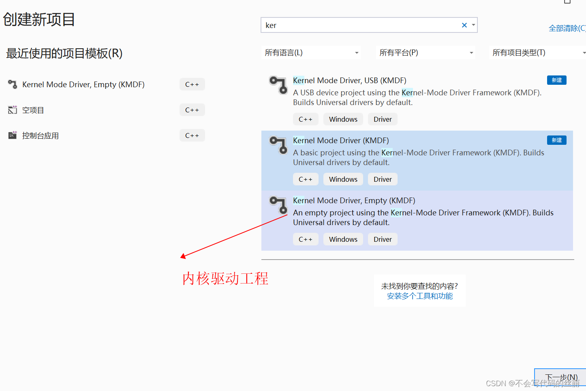586x391 pixels.
Task: Click the 全部清除 clear-all link
Action: (x=567, y=28)
